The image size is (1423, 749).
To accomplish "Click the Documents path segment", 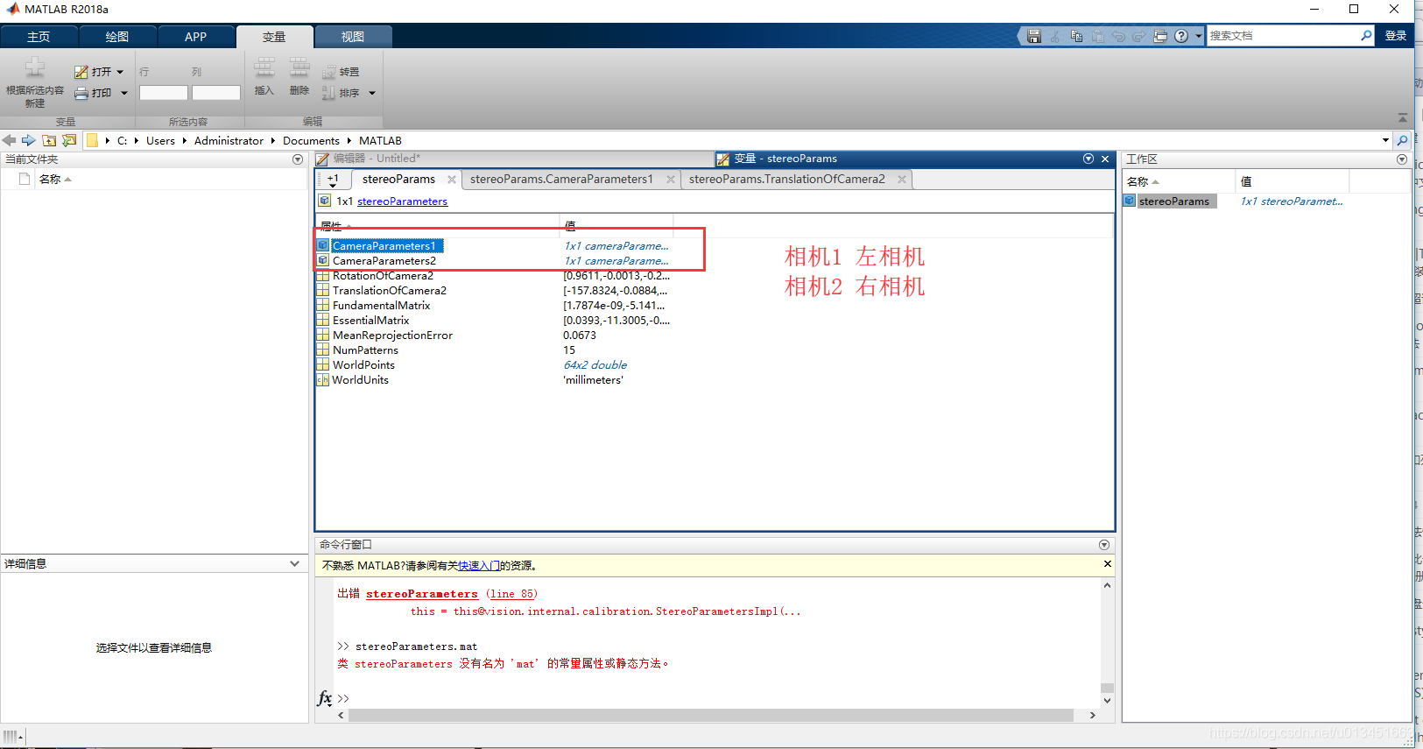I will tap(311, 140).
